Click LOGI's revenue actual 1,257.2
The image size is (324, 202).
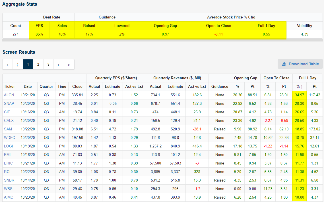click(155, 146)
